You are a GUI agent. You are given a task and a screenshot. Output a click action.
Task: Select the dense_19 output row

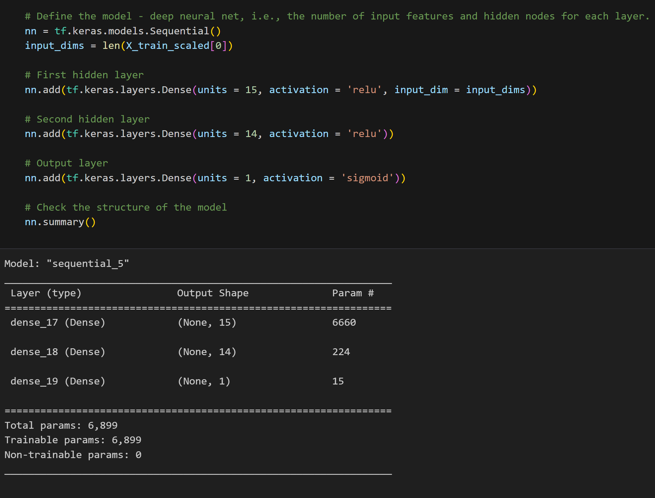(58, 381)
